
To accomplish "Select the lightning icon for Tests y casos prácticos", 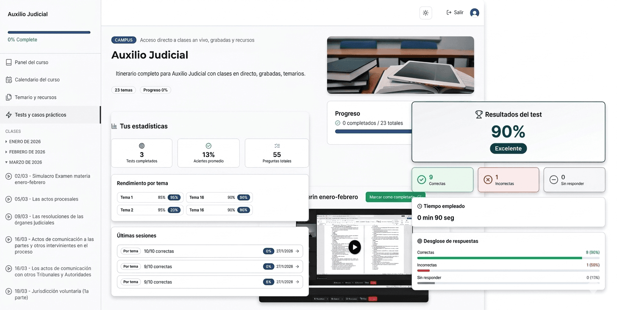I will [x=9, y=115].
